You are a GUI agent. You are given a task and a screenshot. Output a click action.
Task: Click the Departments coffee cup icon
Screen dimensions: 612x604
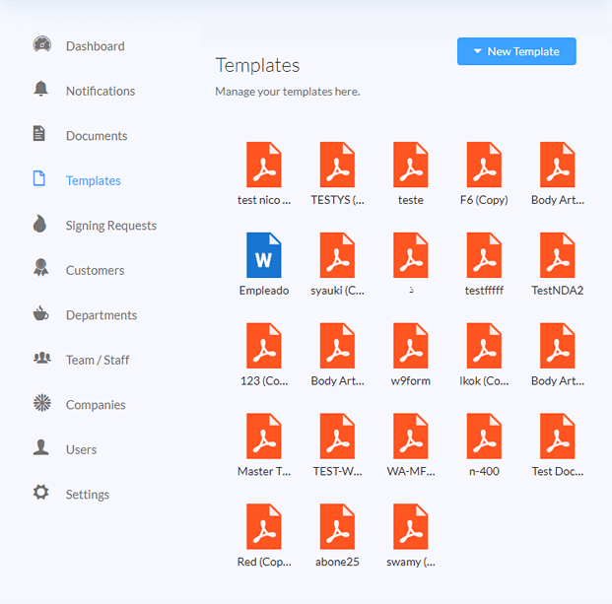[40, 313]
